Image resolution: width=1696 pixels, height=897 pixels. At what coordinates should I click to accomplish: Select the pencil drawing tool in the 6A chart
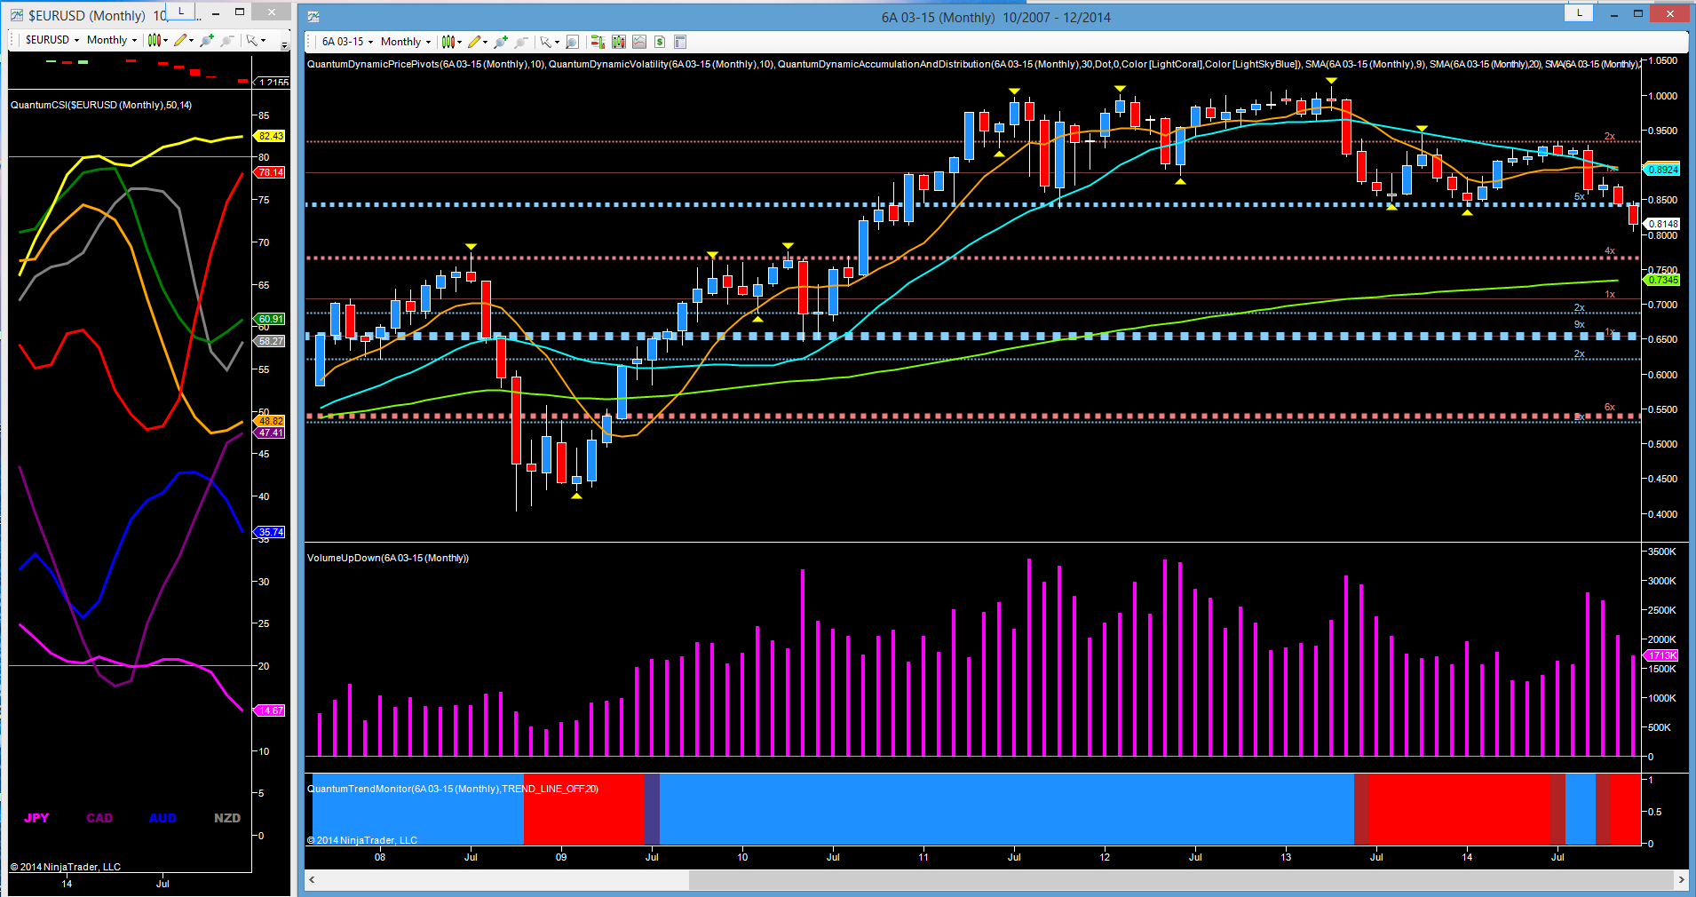click(x=474, y=42)
